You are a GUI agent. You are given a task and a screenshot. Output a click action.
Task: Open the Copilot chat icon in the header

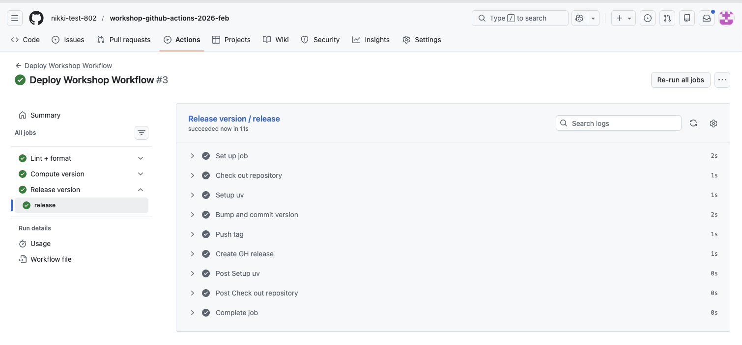(579, 18)
